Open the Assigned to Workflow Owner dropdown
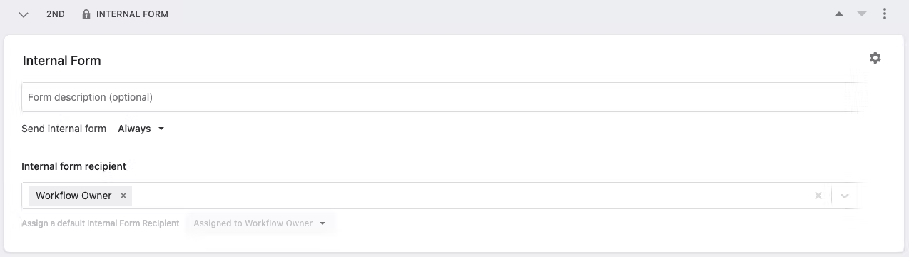This screenshot has height=257, width=909. [x=260, y=223]
